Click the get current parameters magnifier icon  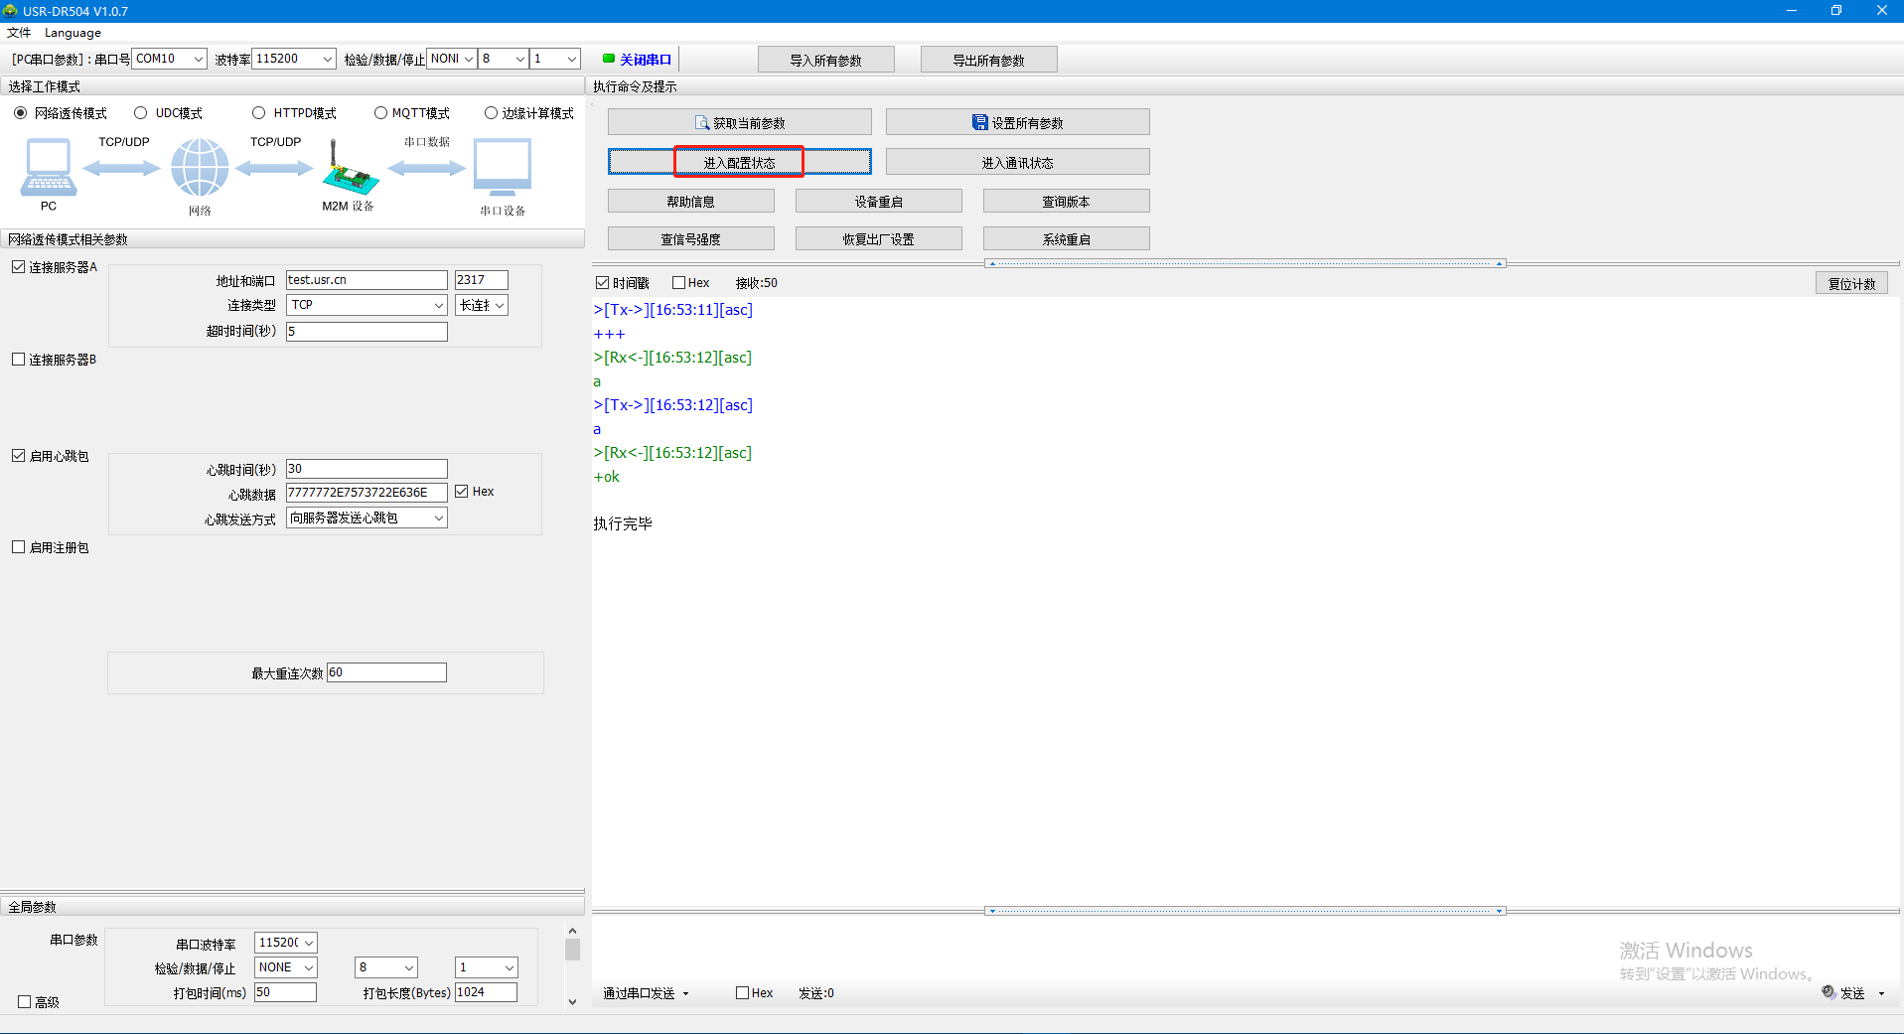click(x=702, y=123)
